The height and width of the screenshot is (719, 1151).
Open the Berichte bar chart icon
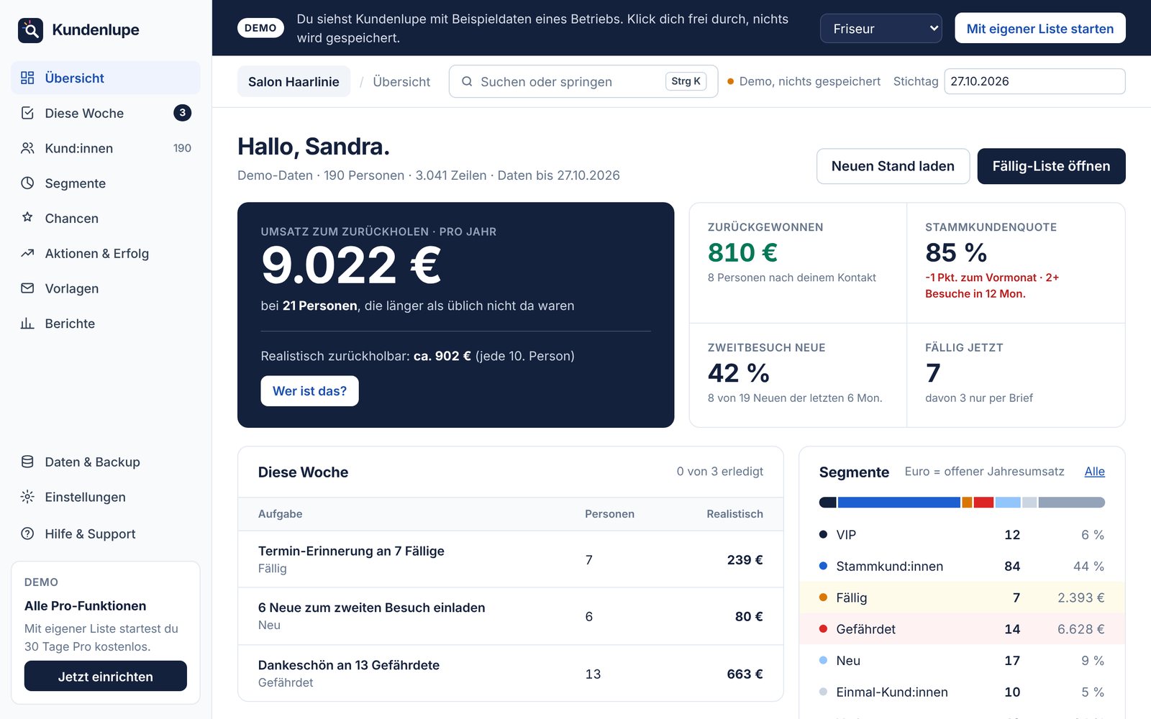click(x=27, y=324)
